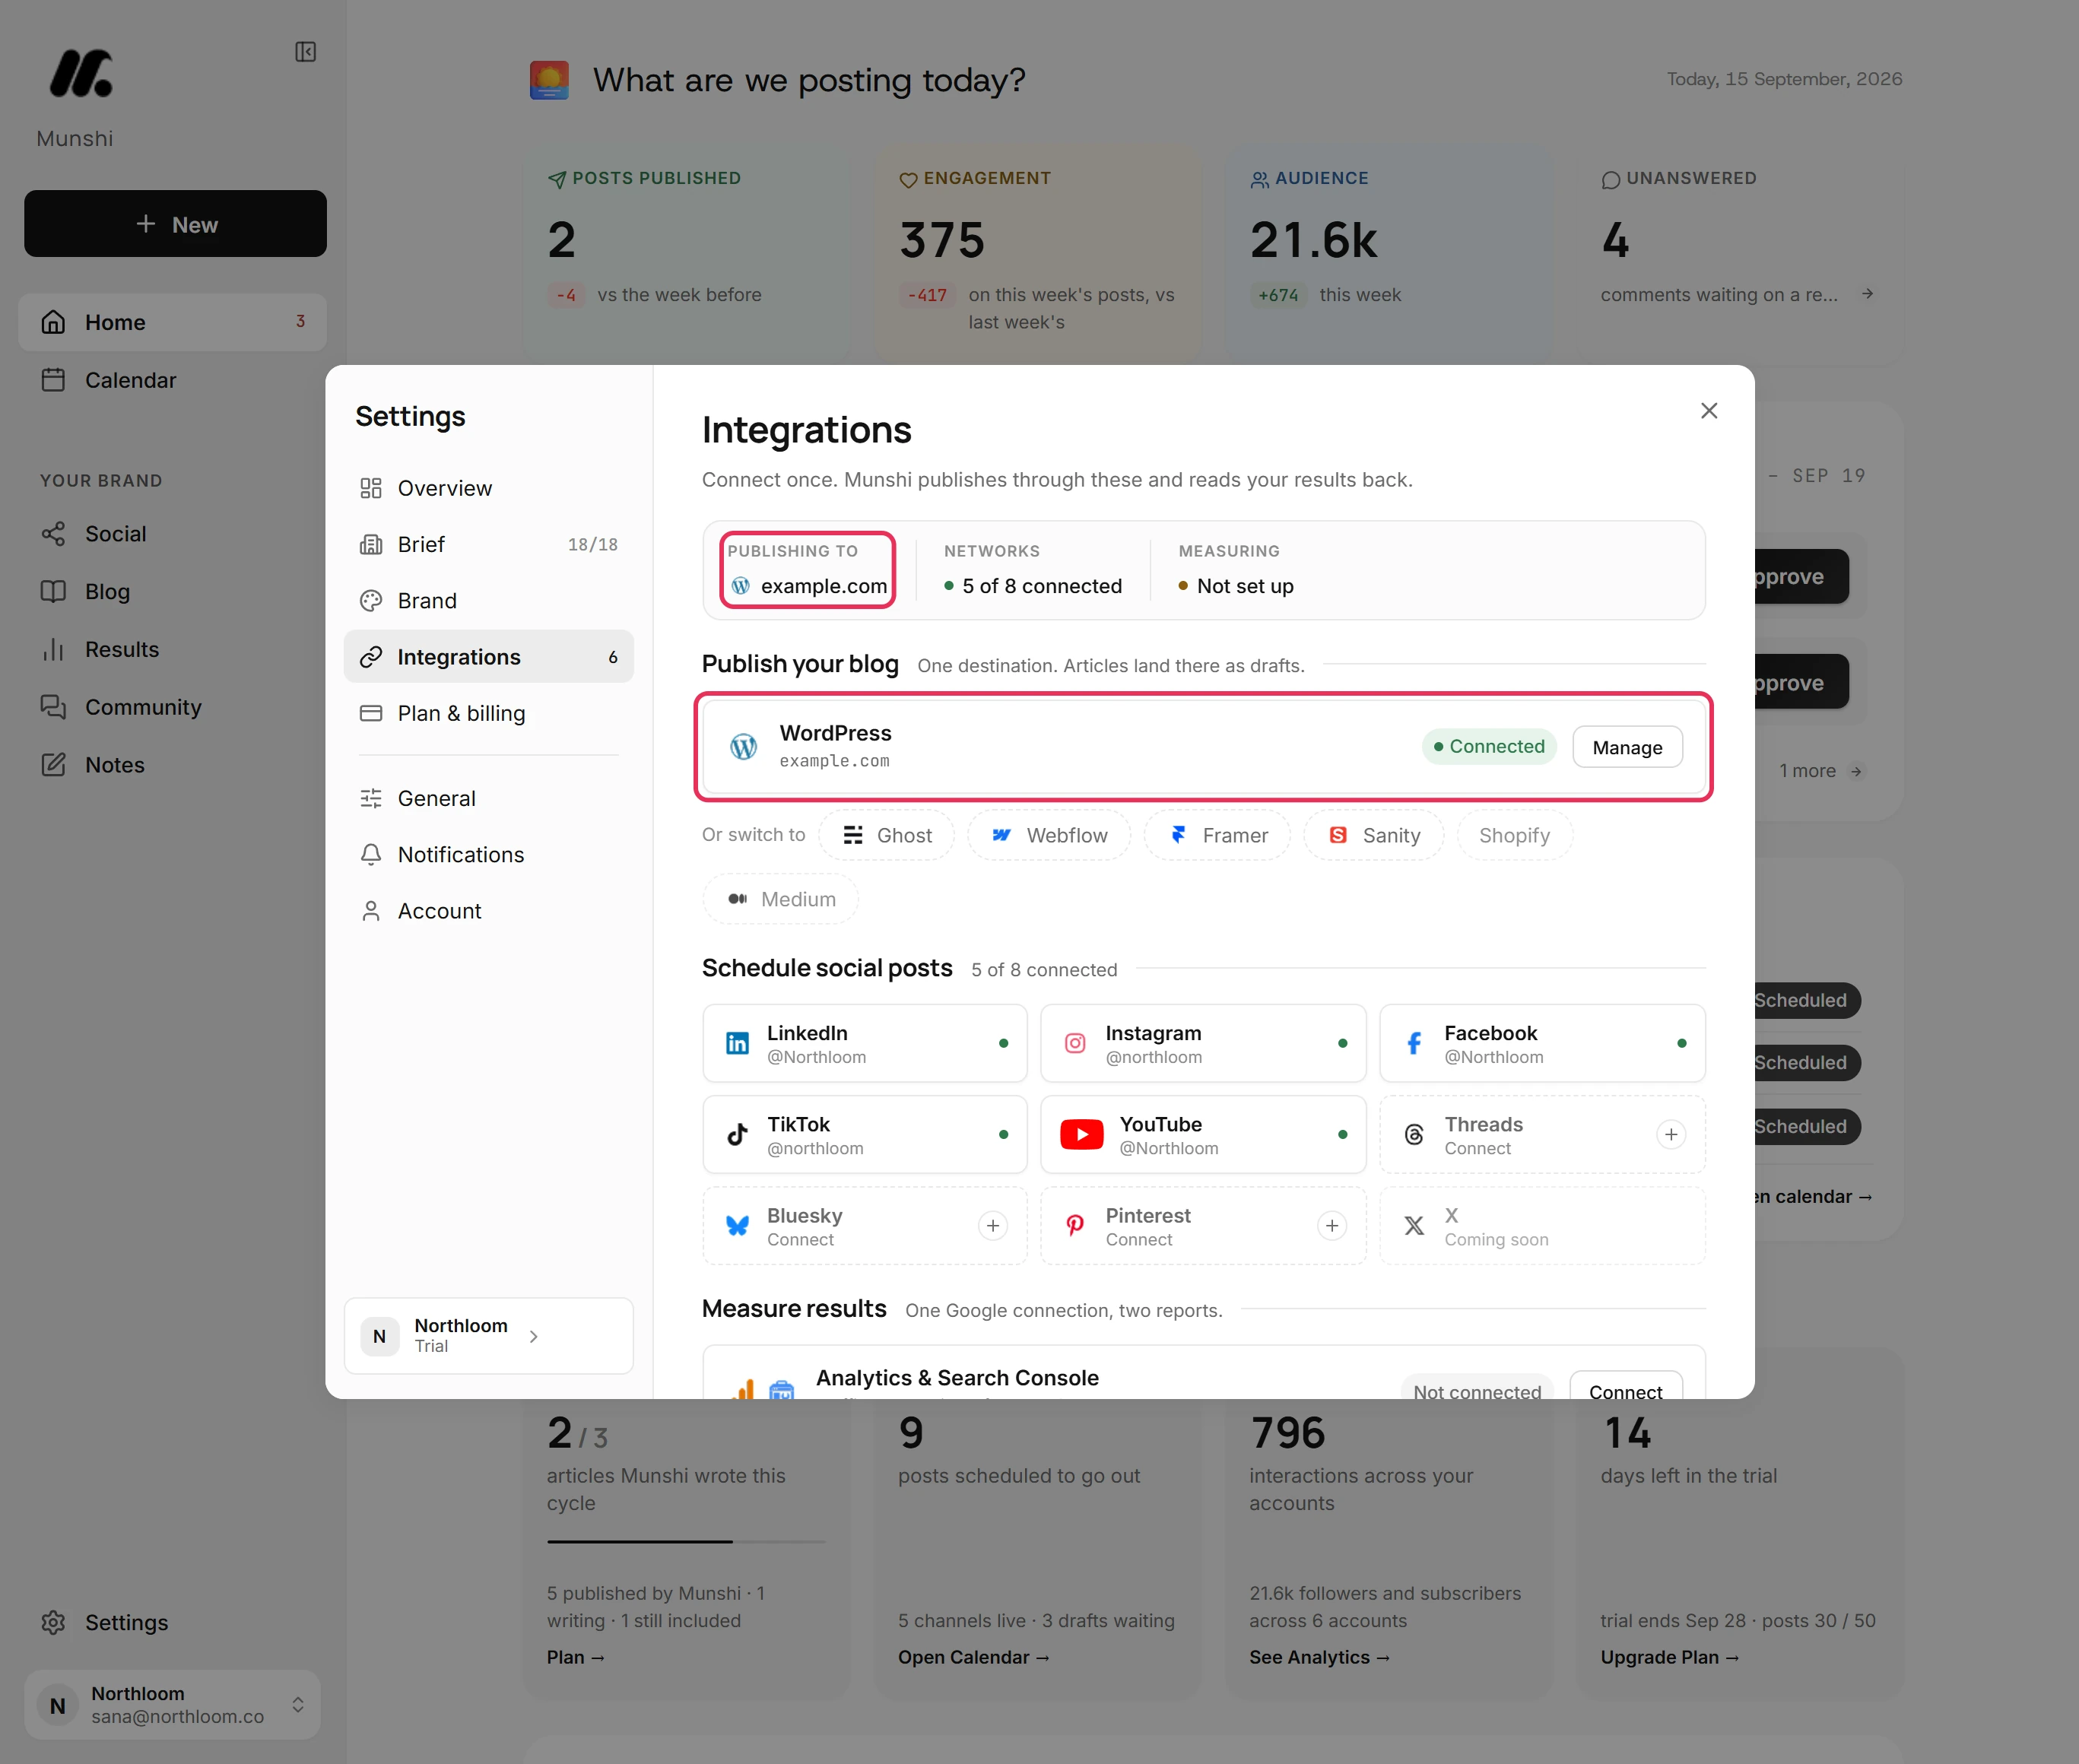The image size is (2079, 1764).
Task: Select Notifications in Settings menu
Action: 488,855
